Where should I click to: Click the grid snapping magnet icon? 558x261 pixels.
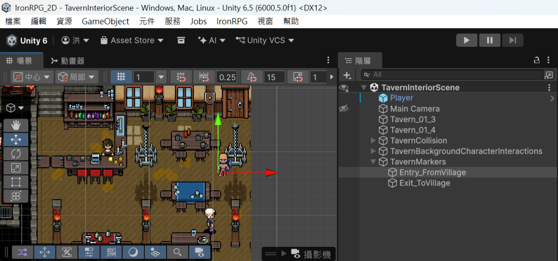point(181,77)
